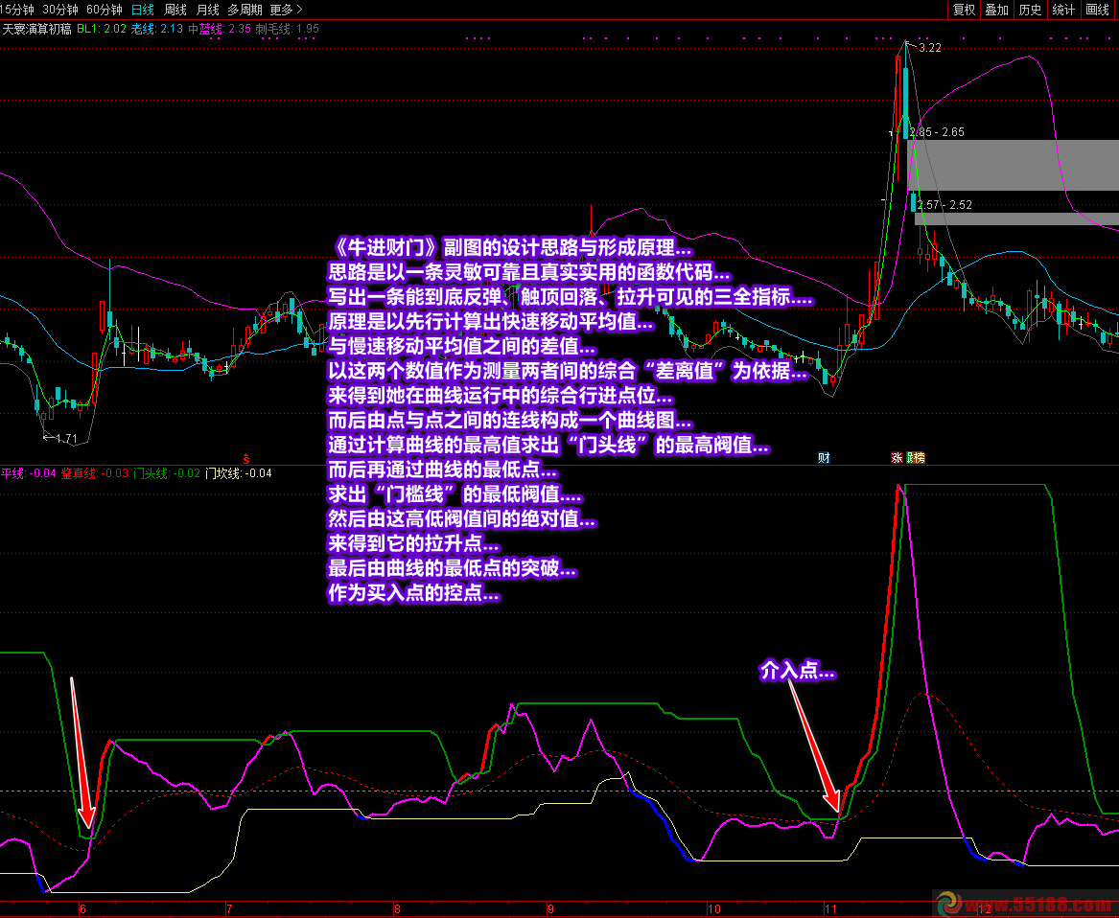Click the 统计 statistics button
Screen dimensions: 1119x918
pos(1063,10)
